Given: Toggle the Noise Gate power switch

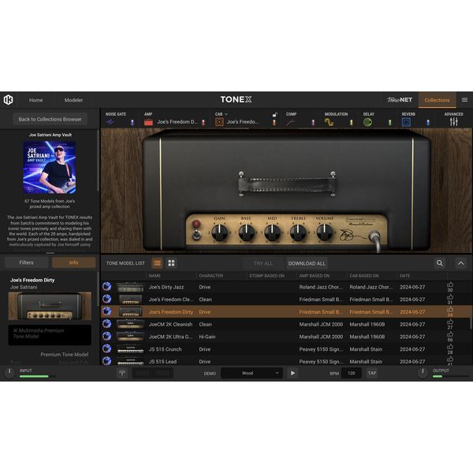Looking at the screenshot, I should coord(132,122).
